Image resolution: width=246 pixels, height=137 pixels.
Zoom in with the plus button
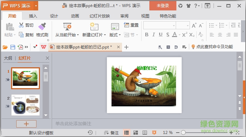pos(231,133)
